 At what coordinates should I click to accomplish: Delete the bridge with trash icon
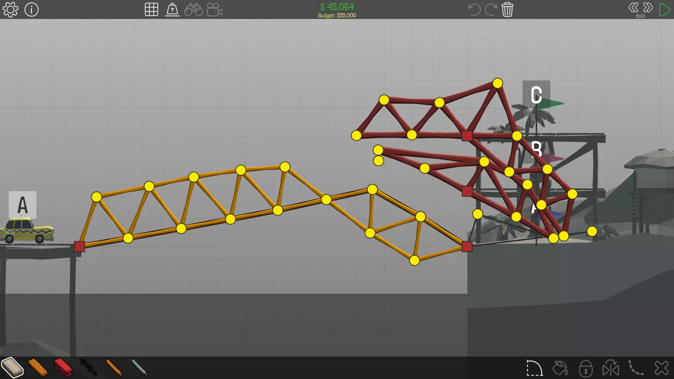[x=507, y=9]
